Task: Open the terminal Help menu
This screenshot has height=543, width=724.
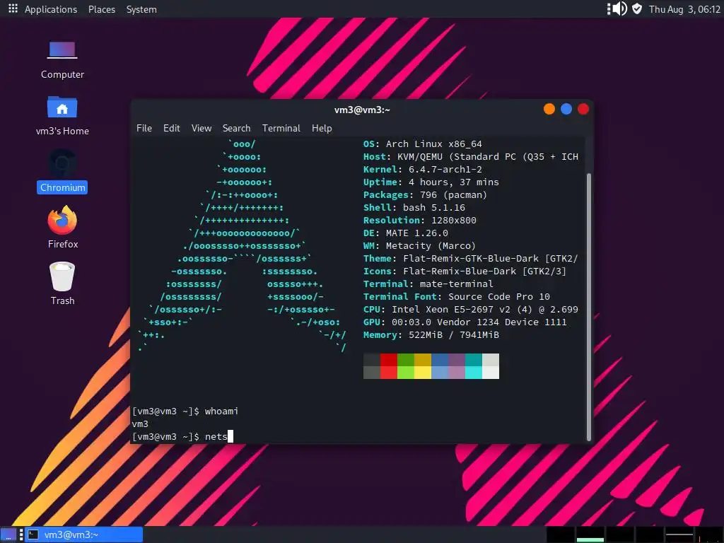Action: pos(322,128)
